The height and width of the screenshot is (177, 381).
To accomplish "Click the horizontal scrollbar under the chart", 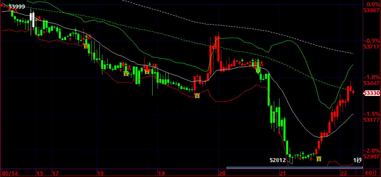I will click(295, 167).
